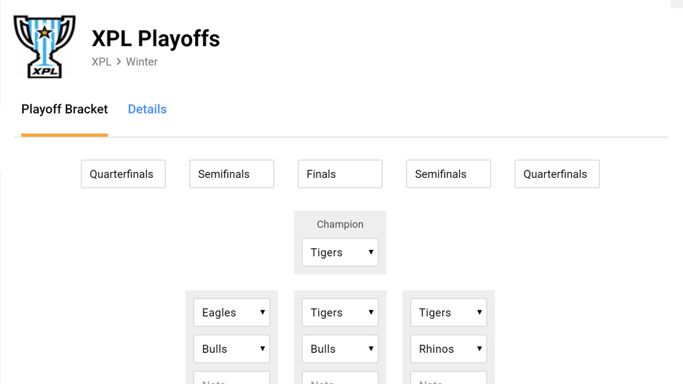
Task: Open the finals Tigers dropdown under Champion
Action: pyautogui.click(x=340, y=313)
